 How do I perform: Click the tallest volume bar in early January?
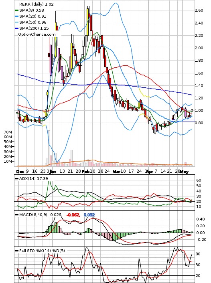point(49,148)
